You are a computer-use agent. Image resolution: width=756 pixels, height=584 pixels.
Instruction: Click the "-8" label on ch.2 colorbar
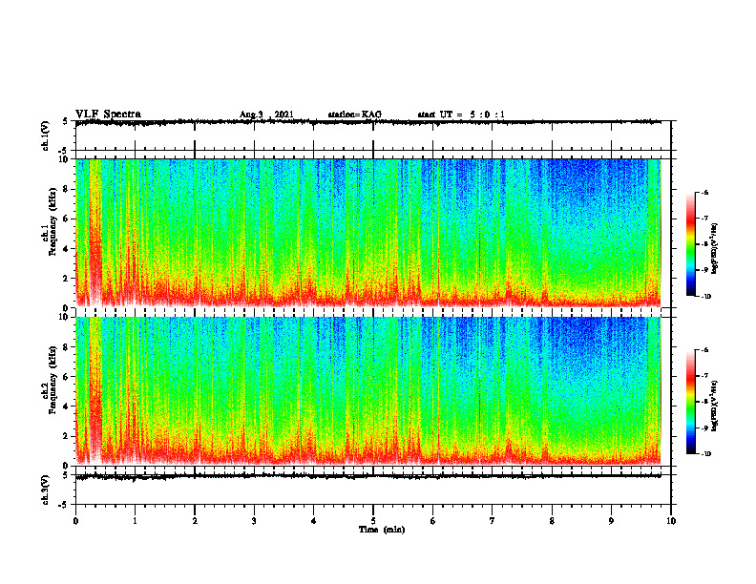[704, 402]
